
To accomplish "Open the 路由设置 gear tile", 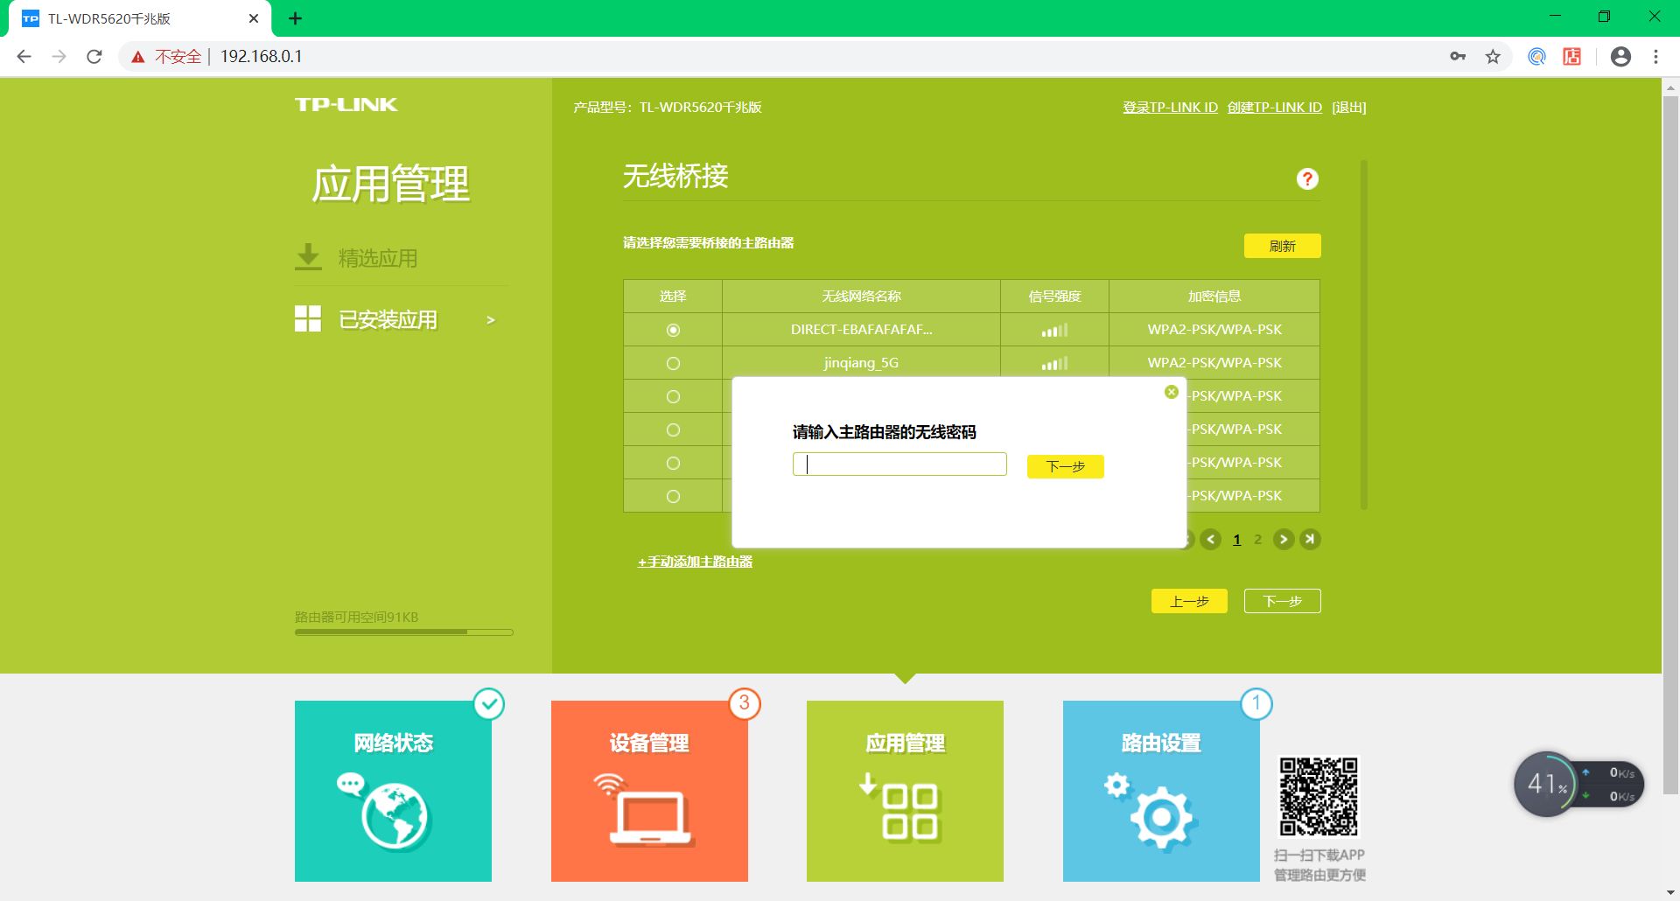I will (x=1161, y=791).
